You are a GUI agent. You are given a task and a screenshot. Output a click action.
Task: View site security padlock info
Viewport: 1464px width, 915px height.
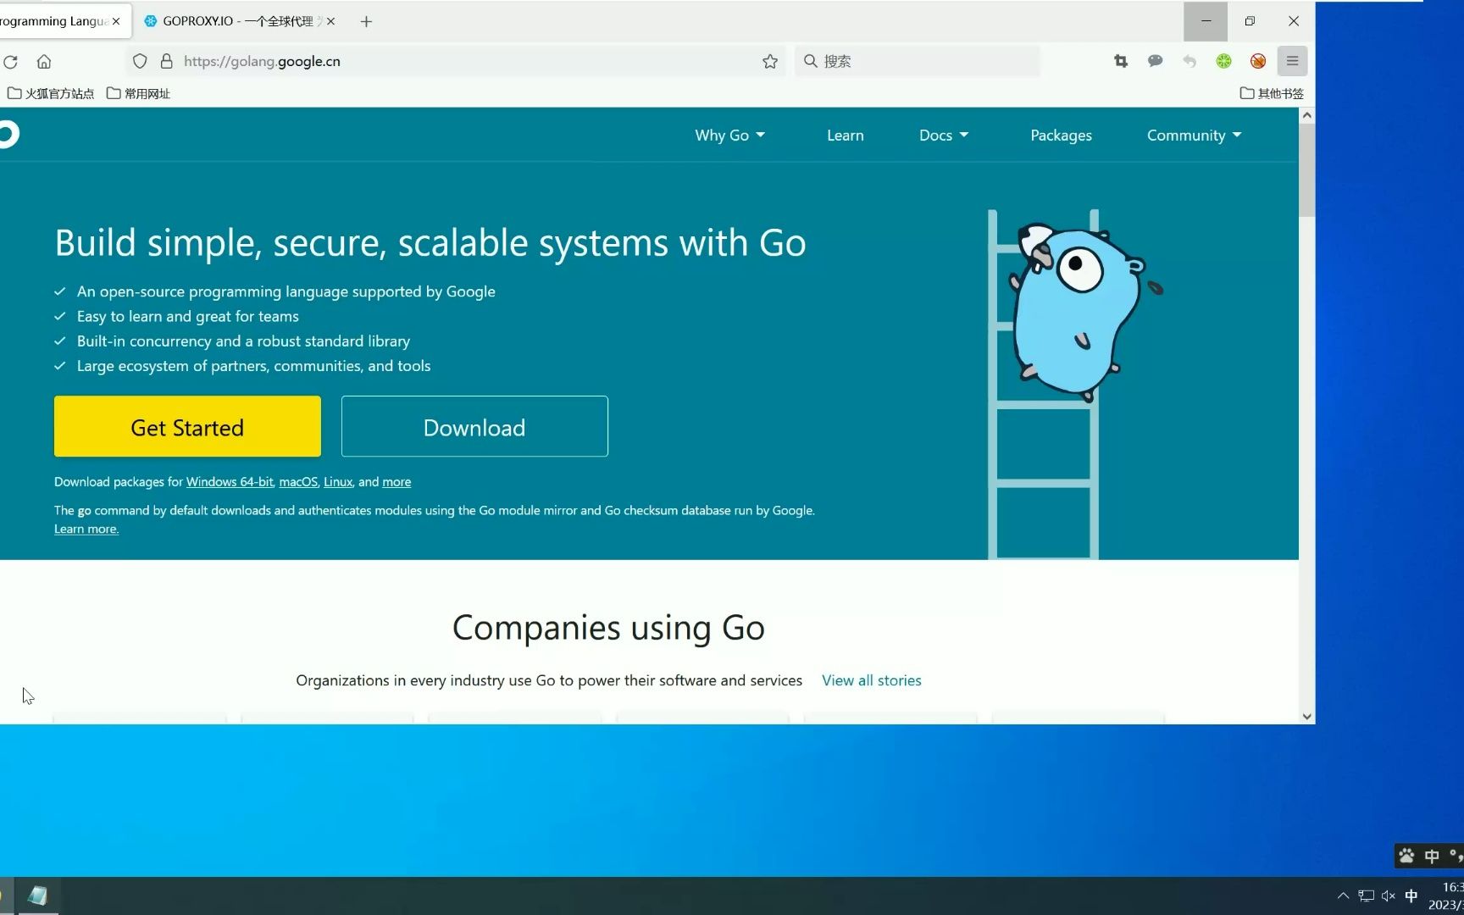click(x=166, y=61)
